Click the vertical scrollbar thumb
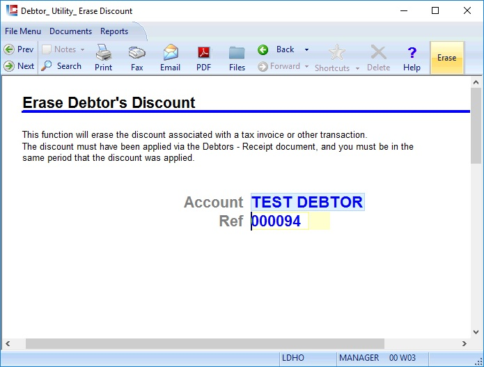Image resolution: width=484 pixels, height=367 pixels. 476,125
